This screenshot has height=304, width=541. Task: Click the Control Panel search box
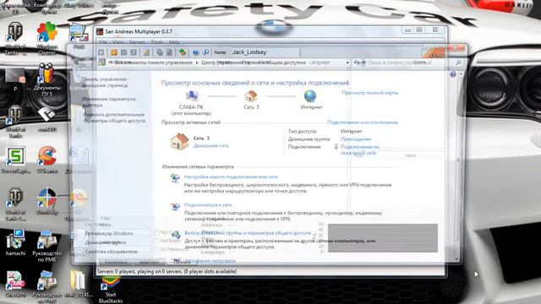pyautogui.click(x=407, y=62)
